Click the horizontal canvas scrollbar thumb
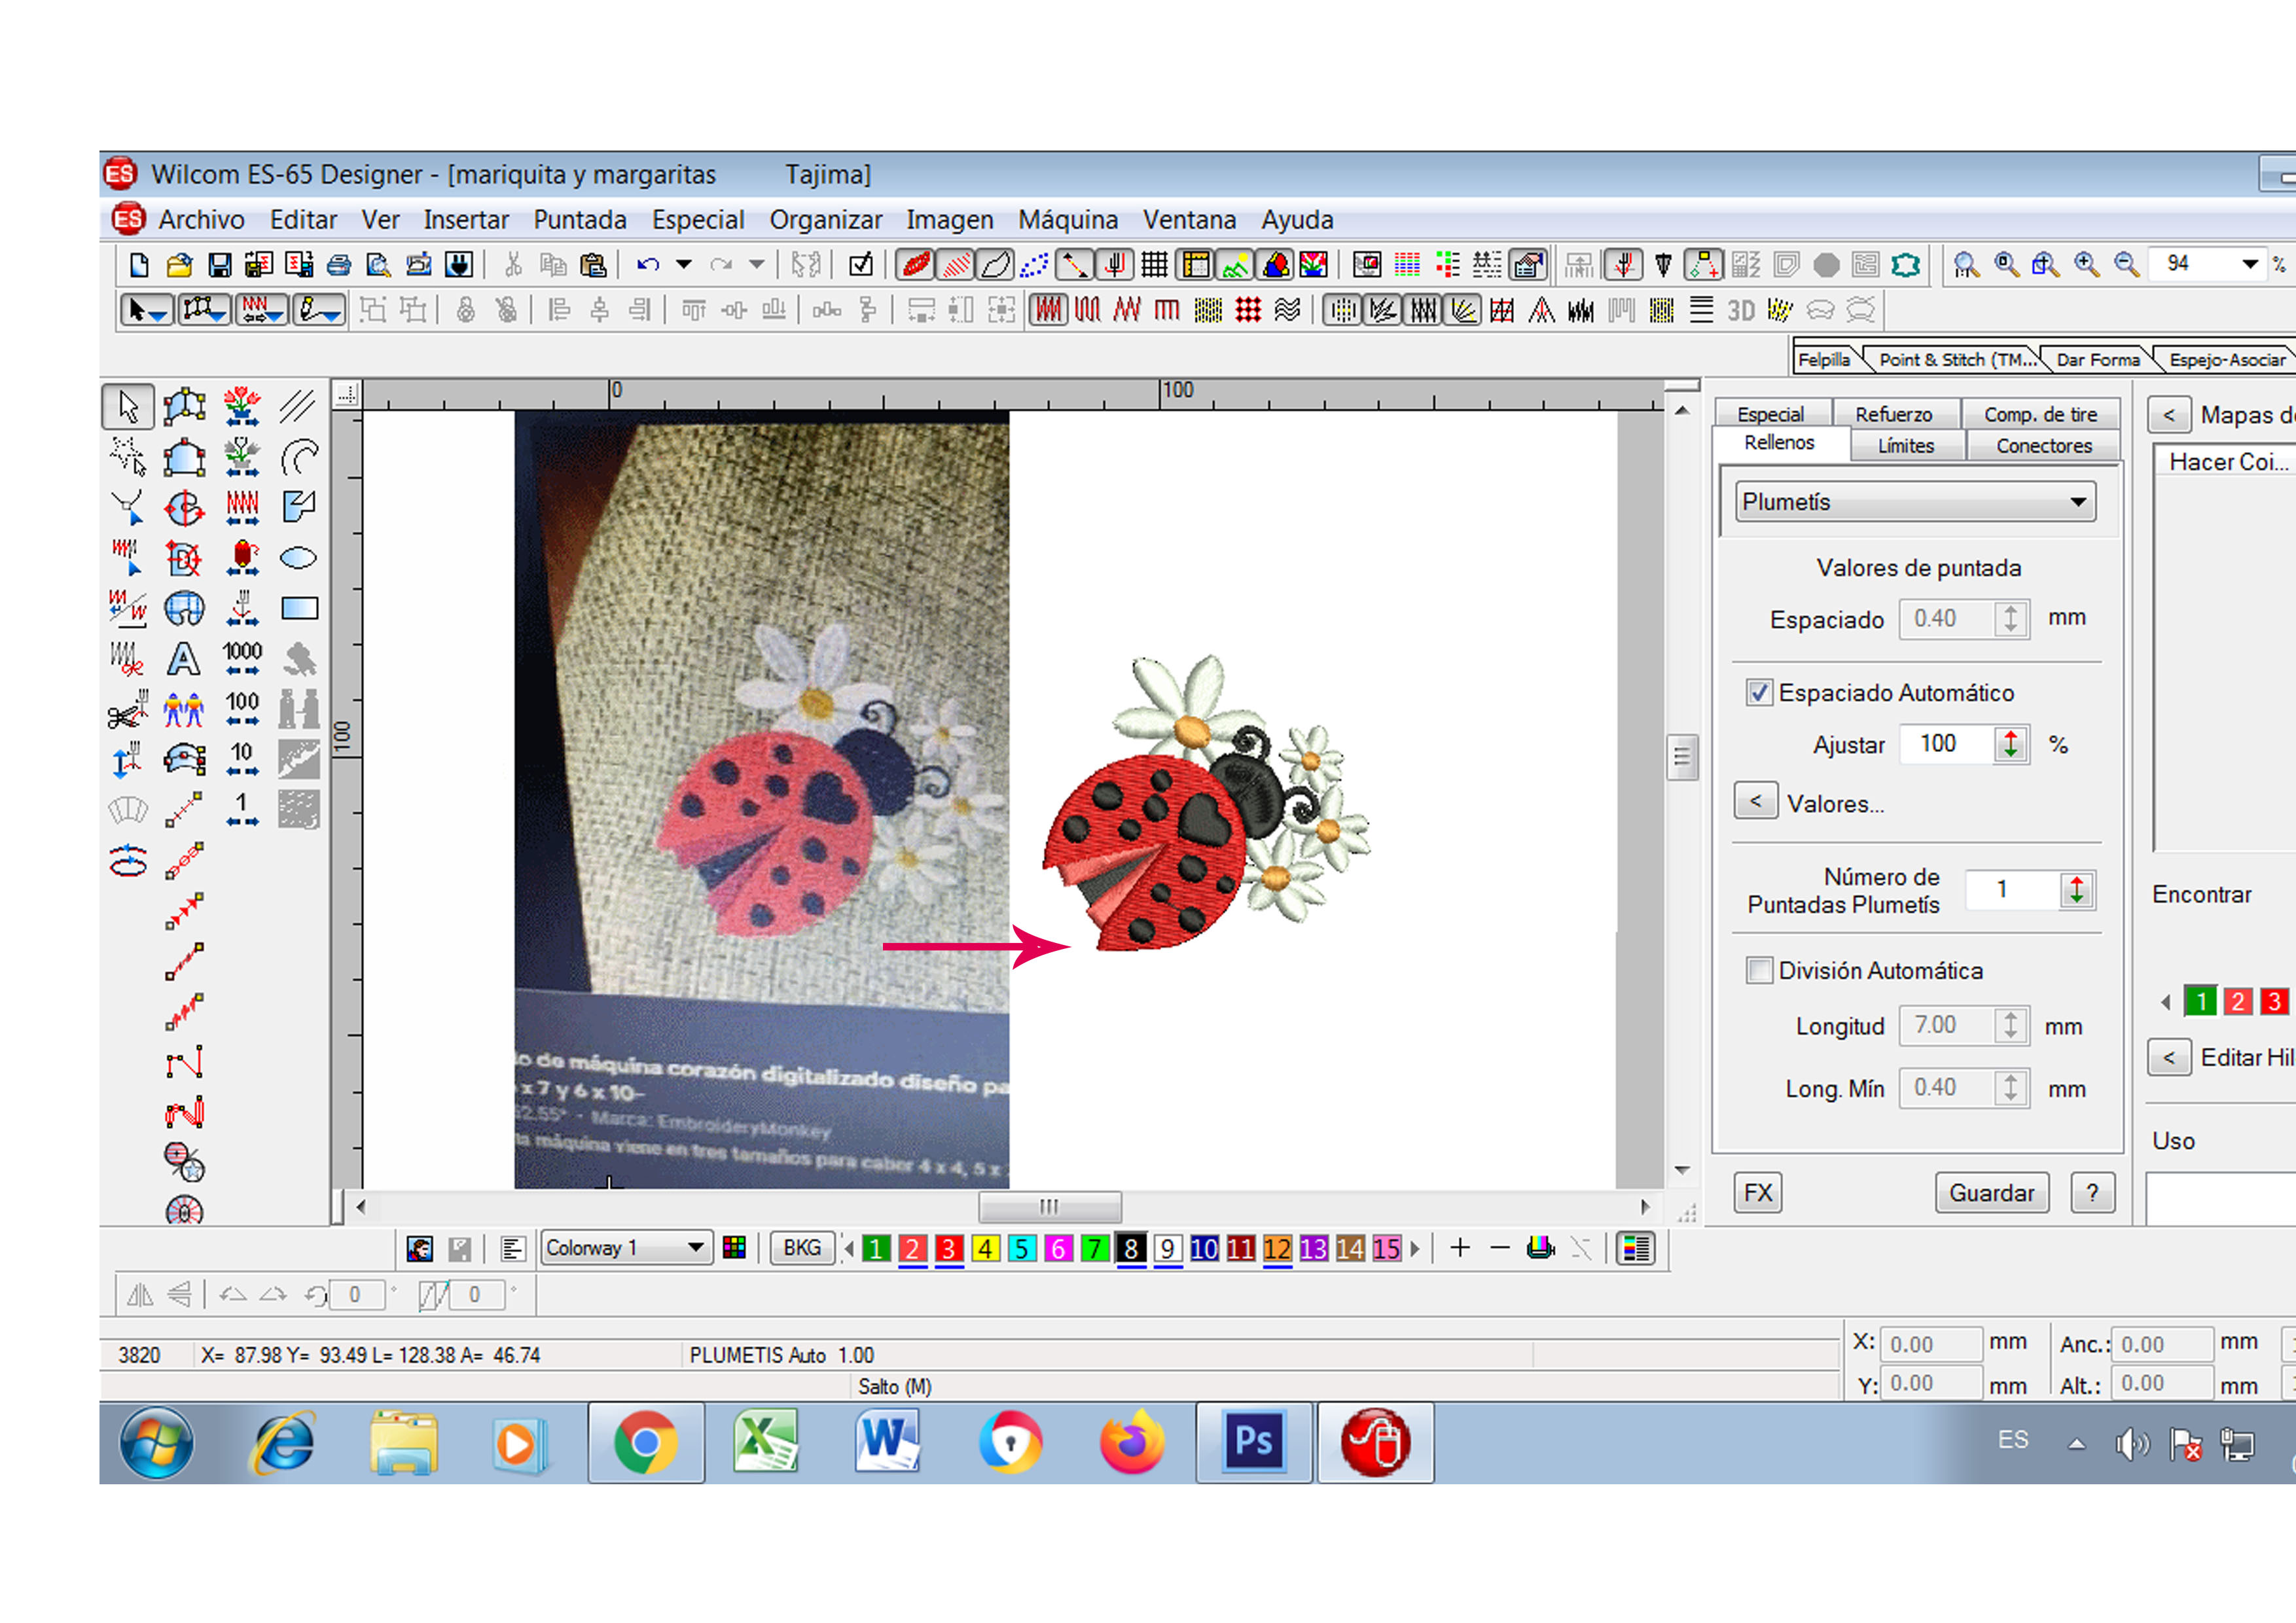Viewport: 2296px width, 1623px height. pos(1049,1206)
